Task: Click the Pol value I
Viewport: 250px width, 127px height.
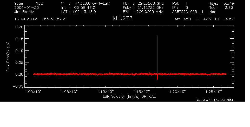Action: click(x=187, y=3)
